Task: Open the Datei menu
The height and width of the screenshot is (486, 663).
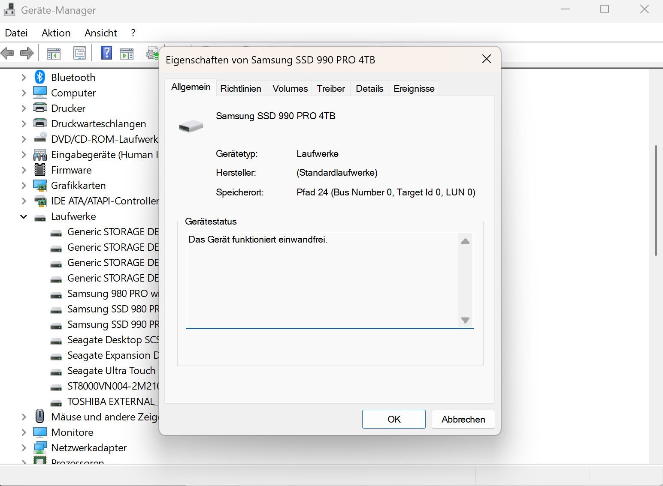Action: pyautogui.click(x=16, y=33)
